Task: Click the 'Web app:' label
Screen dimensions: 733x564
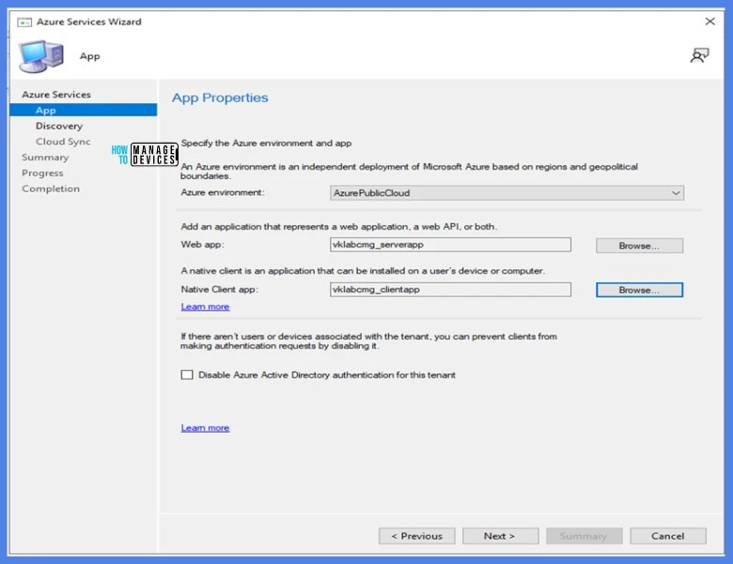Action: [202, 245]
